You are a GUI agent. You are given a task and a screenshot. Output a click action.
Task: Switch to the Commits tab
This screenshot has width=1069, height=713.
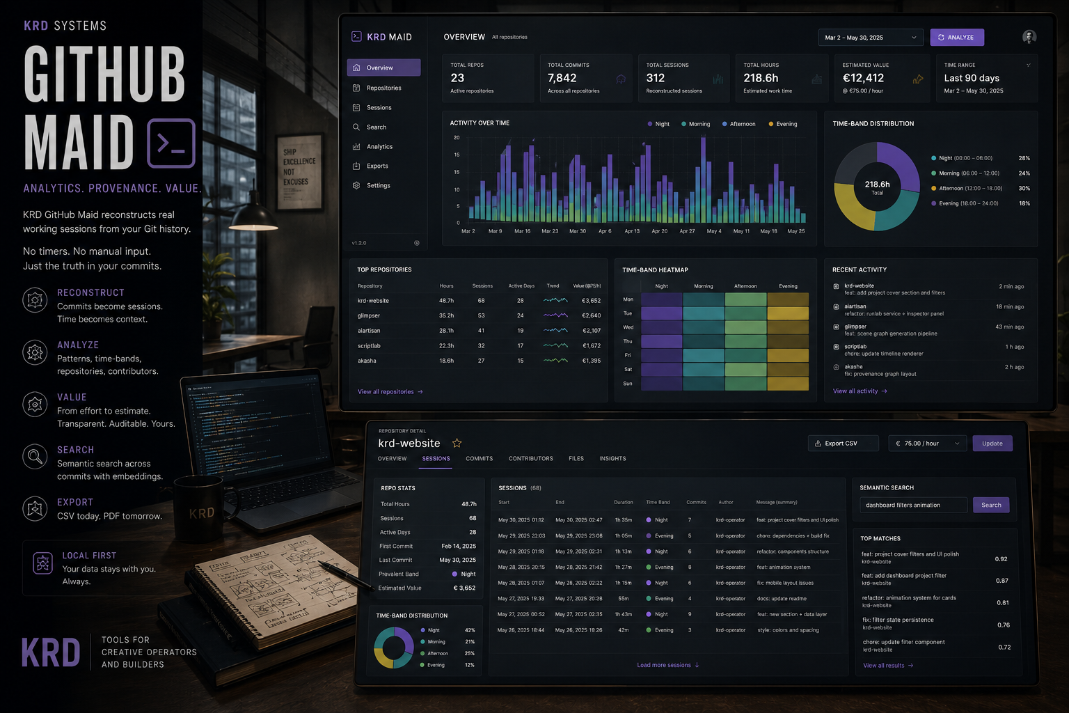coord(480,459)
